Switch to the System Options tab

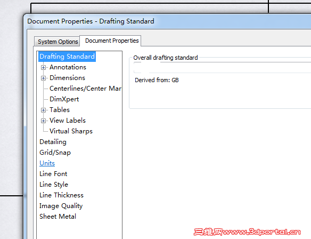click(x=57, y=42)
